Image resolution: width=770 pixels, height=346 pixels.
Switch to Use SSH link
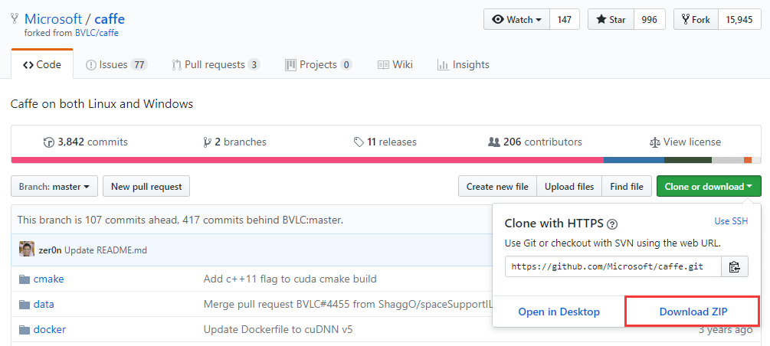tap(731, 221)
